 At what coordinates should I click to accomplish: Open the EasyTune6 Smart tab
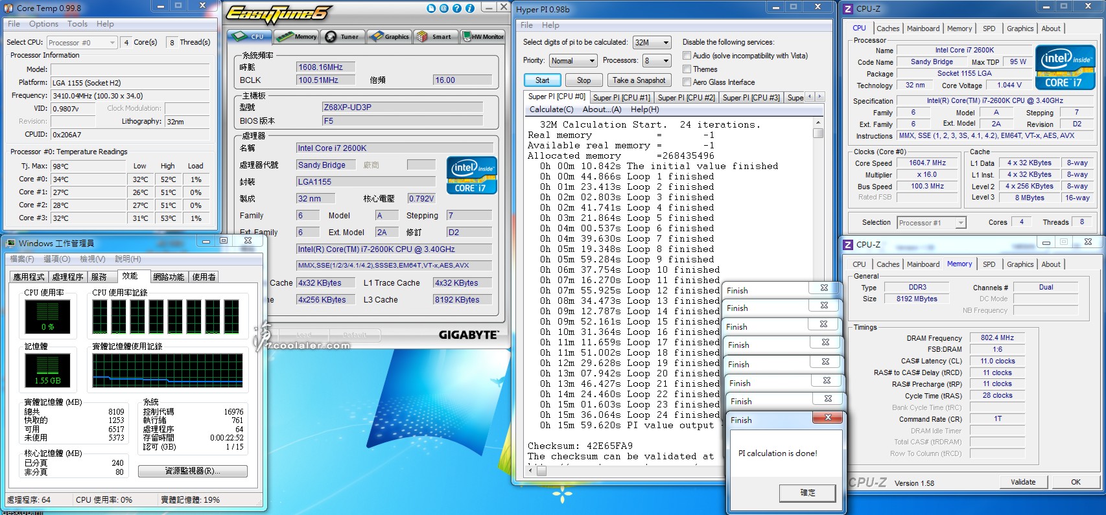(x=436, y=36)
